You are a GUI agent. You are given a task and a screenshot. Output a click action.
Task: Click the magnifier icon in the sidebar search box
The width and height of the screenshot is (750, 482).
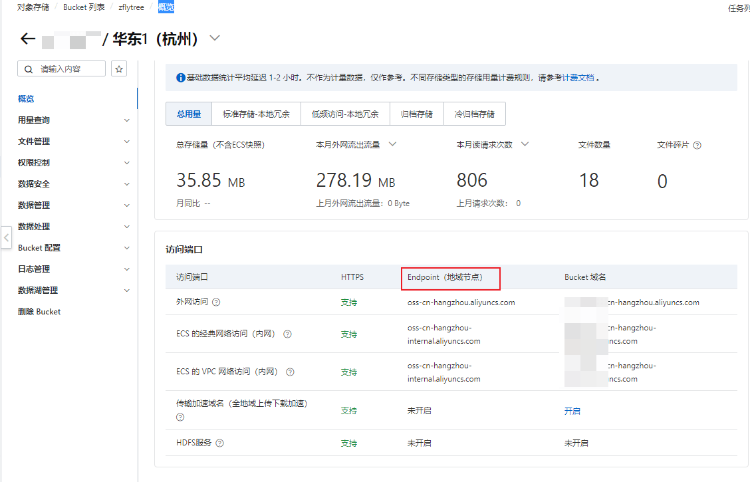[29, 69]
